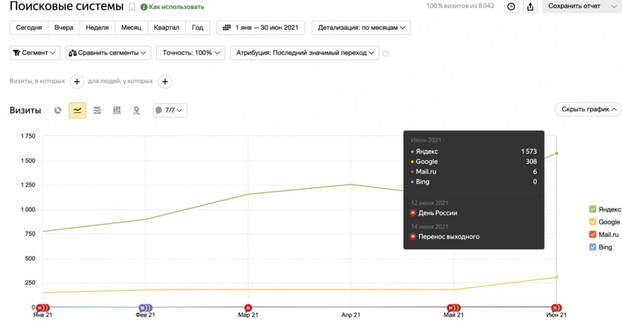The image size is (622, 325).
Task: Bookmark the Поисковые системы report
Action: [x=132, y=7]
